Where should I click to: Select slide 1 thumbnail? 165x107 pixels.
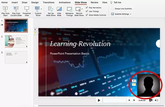[x=16, y=26]
